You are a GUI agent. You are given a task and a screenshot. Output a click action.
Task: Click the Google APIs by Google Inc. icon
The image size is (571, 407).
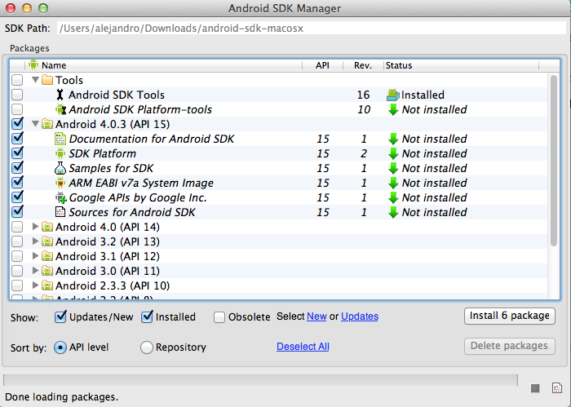tap(61, 197)
